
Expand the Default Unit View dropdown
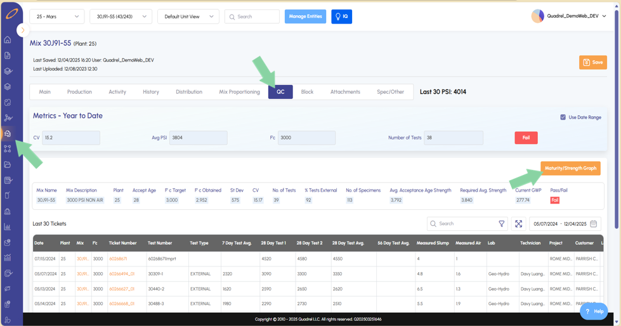pos(188,16)
